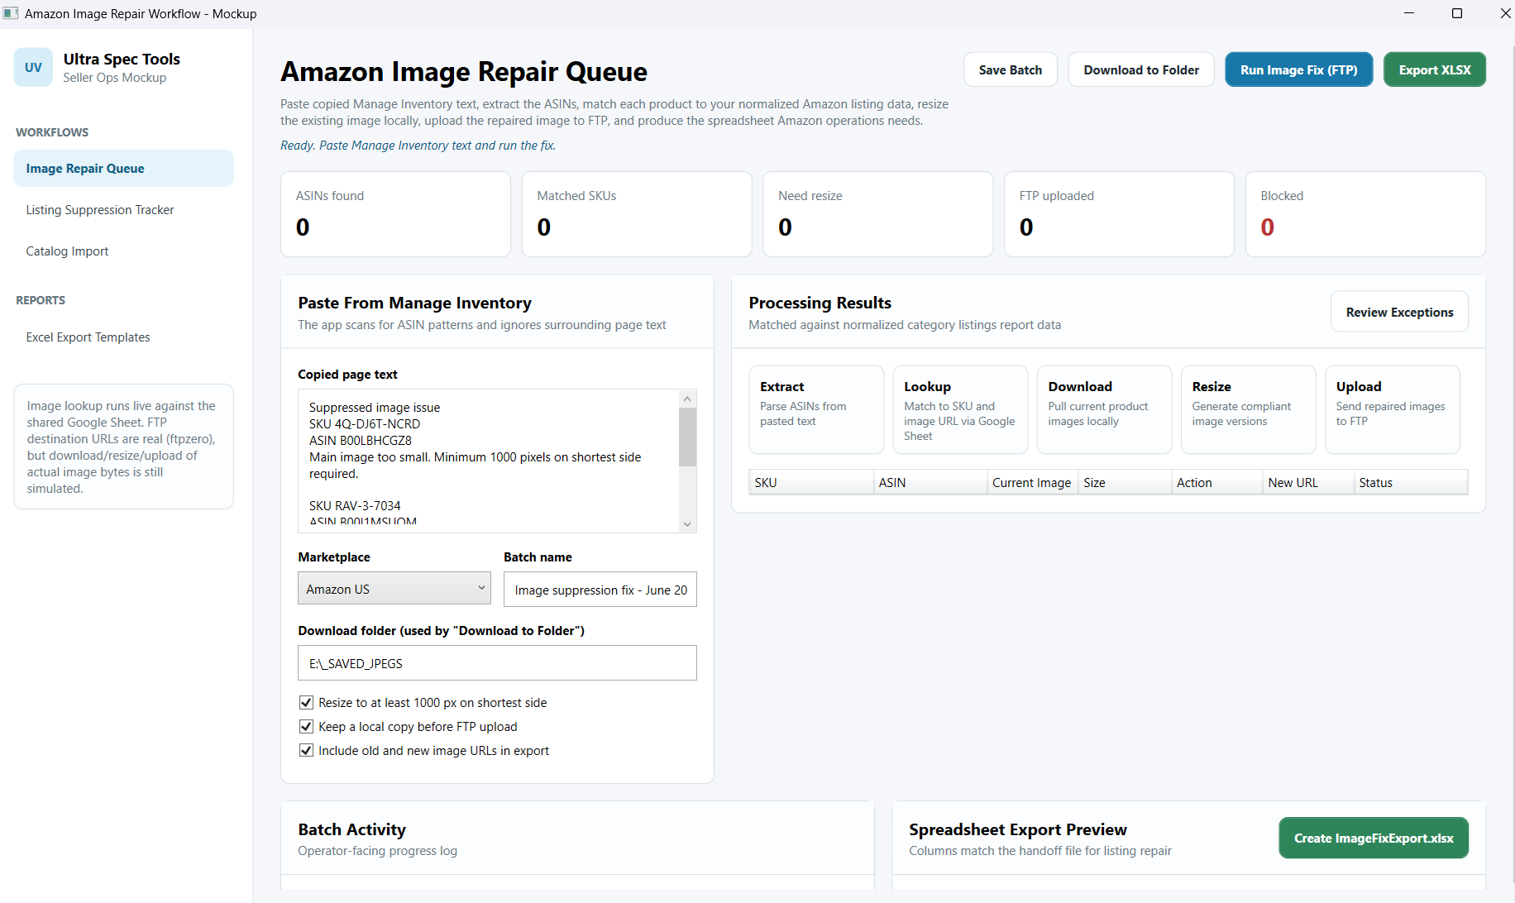The height and width of the screenshot is (903, 1515).
Task: Toggle Keep a local copy checkbox
Action: [x=306, y=727]
